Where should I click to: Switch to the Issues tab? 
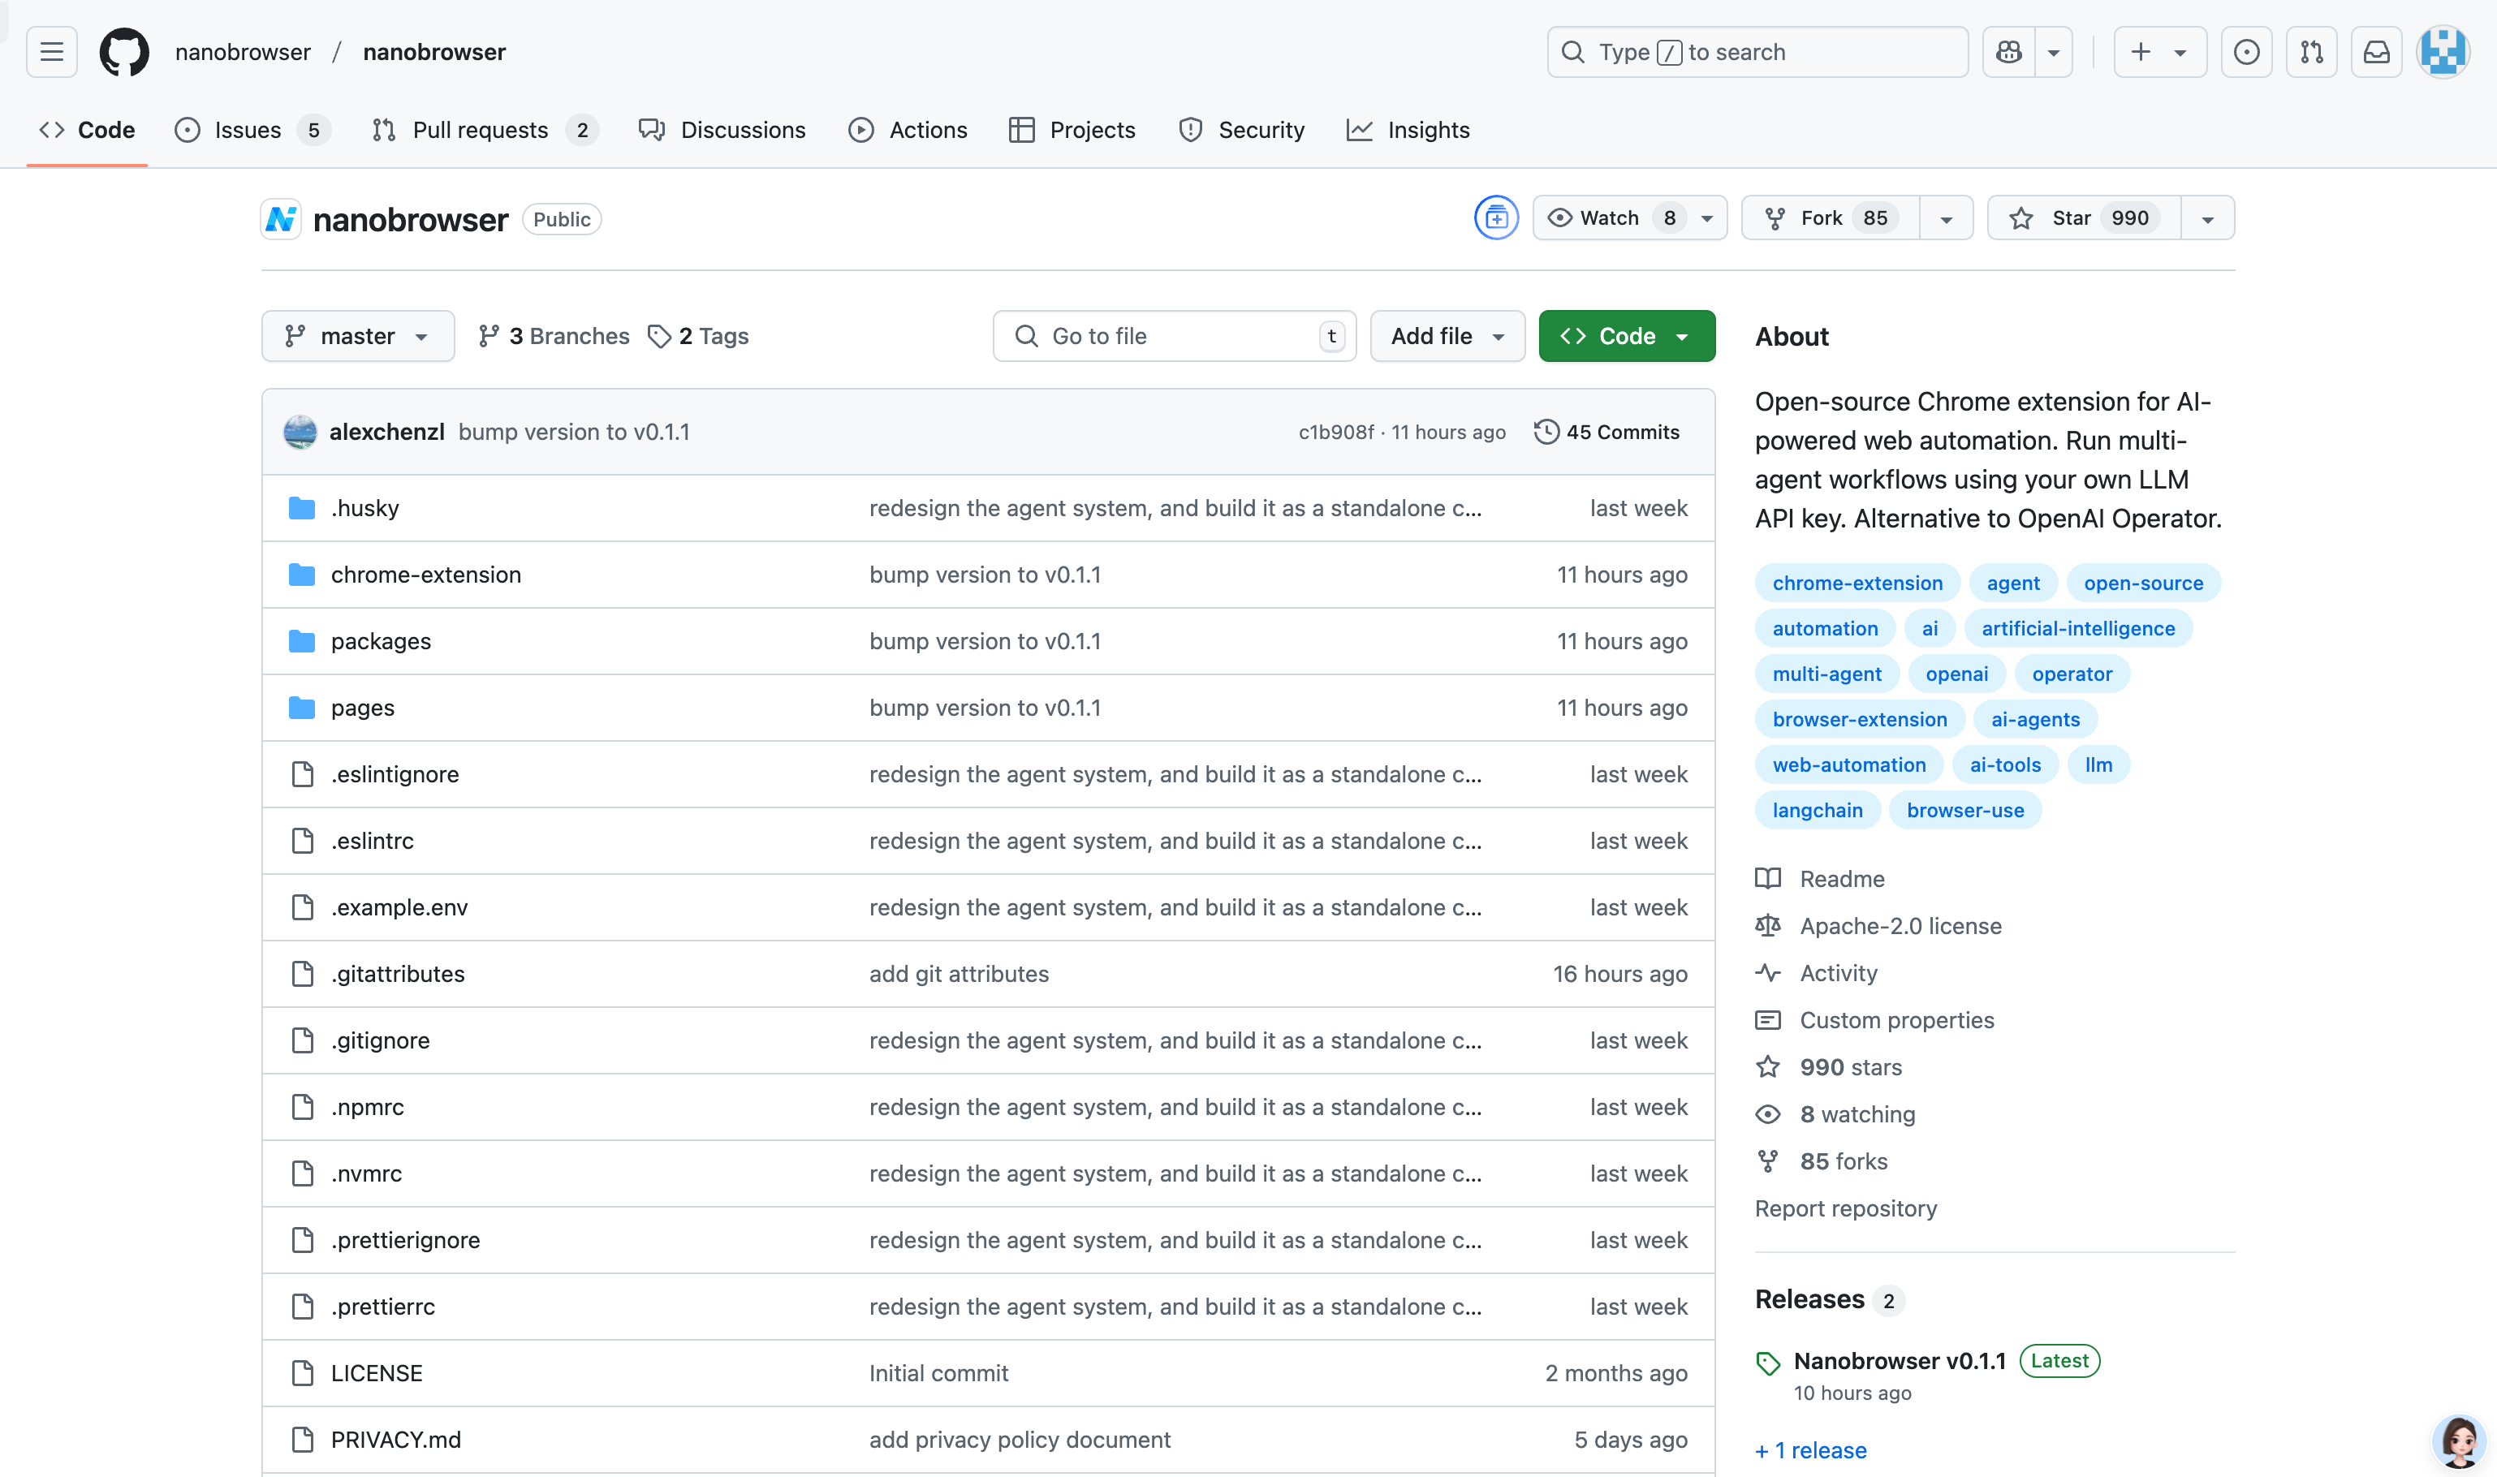252,131
